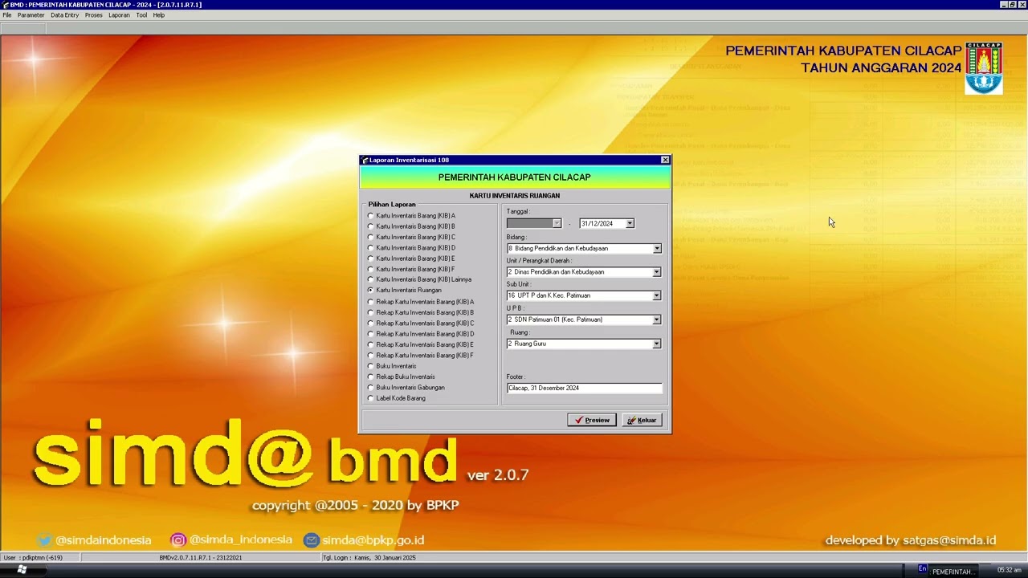Click the 'KARTU INVENTARIS RUANGAN' heading
The image size is (1028, 578).
[x=515, y=196]
